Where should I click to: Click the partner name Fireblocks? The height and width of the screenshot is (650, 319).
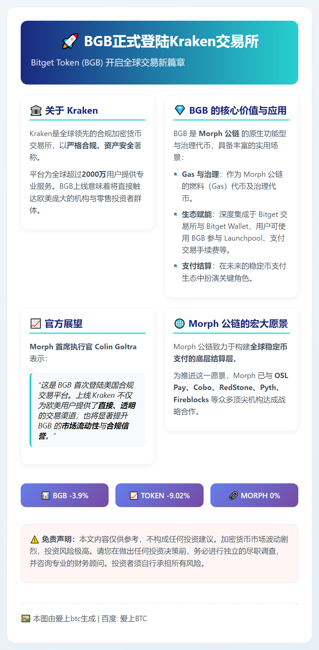(x=191, y=400)
